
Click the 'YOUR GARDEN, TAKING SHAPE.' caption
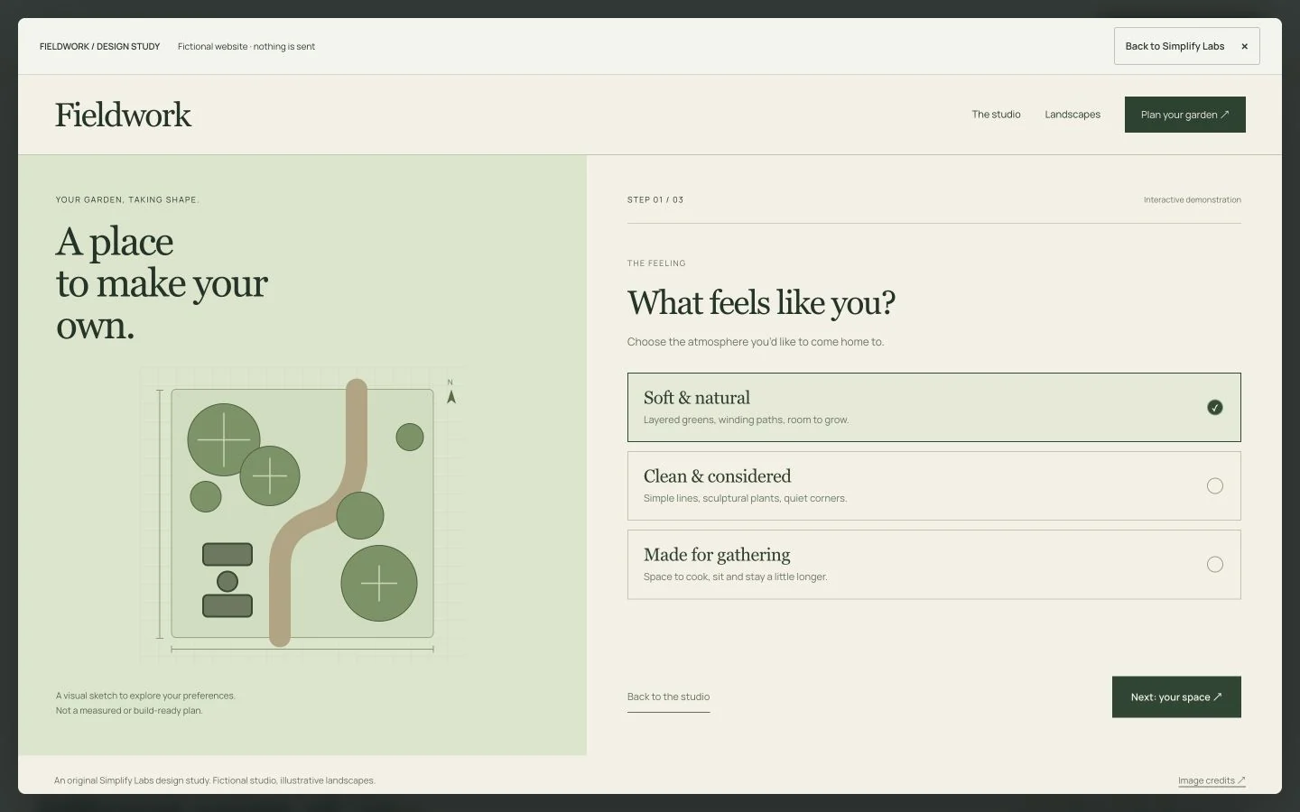[127, 199]
